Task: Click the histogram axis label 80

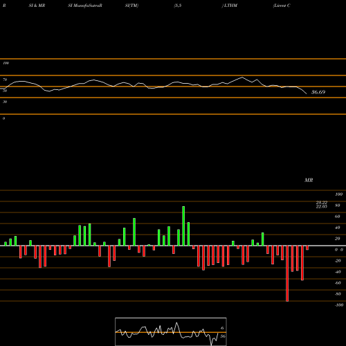Action: [x=337, y=206]
